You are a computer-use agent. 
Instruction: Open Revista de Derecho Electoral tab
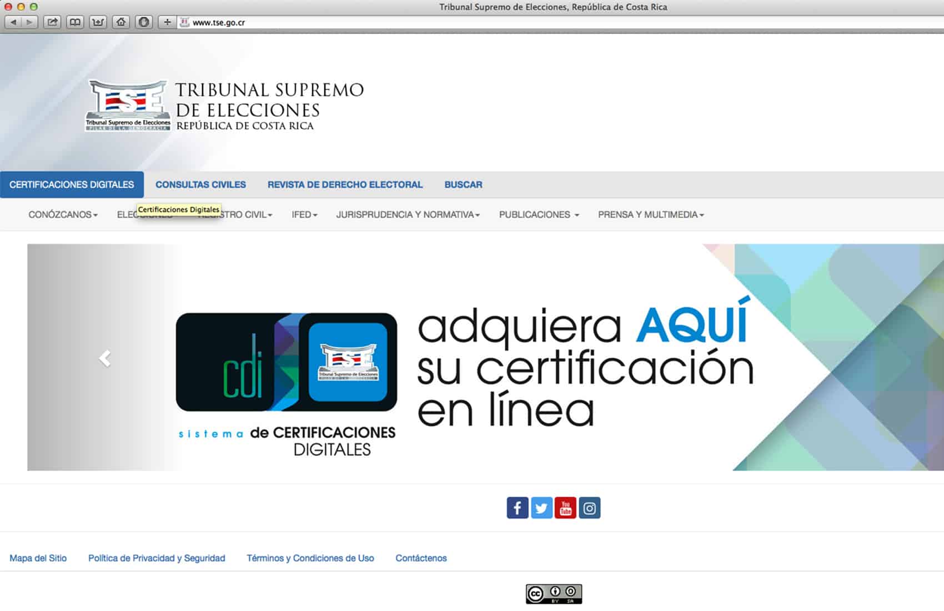[x=345, y=184]
